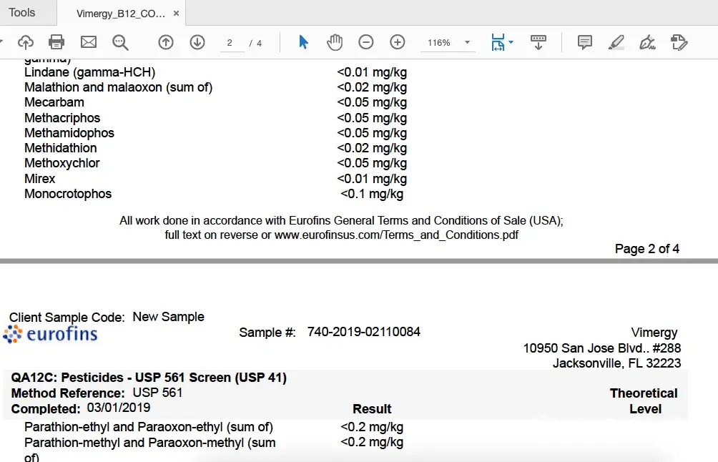Click the upload to cloud icon
The width and height of the screenshot is (718, 462).
tap(25, 42)
